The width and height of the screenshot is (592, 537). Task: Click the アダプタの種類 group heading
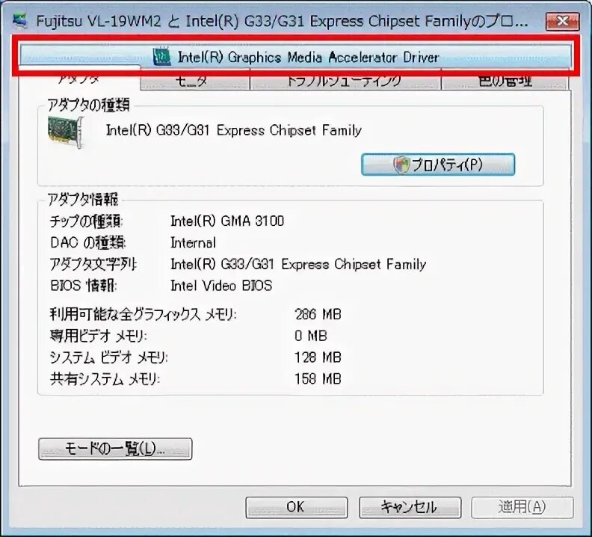click(89, 105)
